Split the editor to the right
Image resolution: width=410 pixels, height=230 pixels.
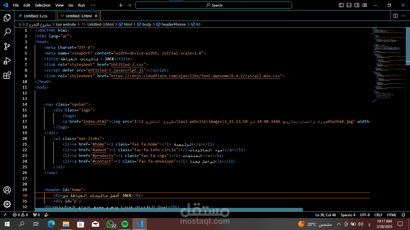396,16
